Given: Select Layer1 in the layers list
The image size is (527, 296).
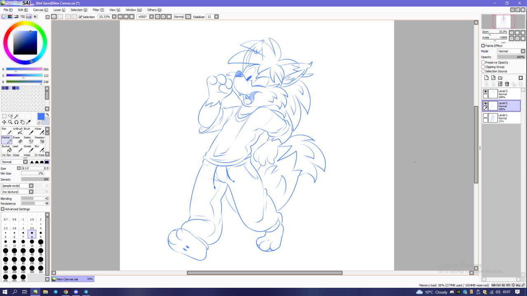Looking at the screenshot, I should [504, 118].
